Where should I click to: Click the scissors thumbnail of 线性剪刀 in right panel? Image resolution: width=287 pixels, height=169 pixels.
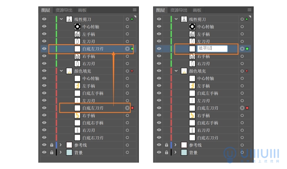click(x=184, y=19)
